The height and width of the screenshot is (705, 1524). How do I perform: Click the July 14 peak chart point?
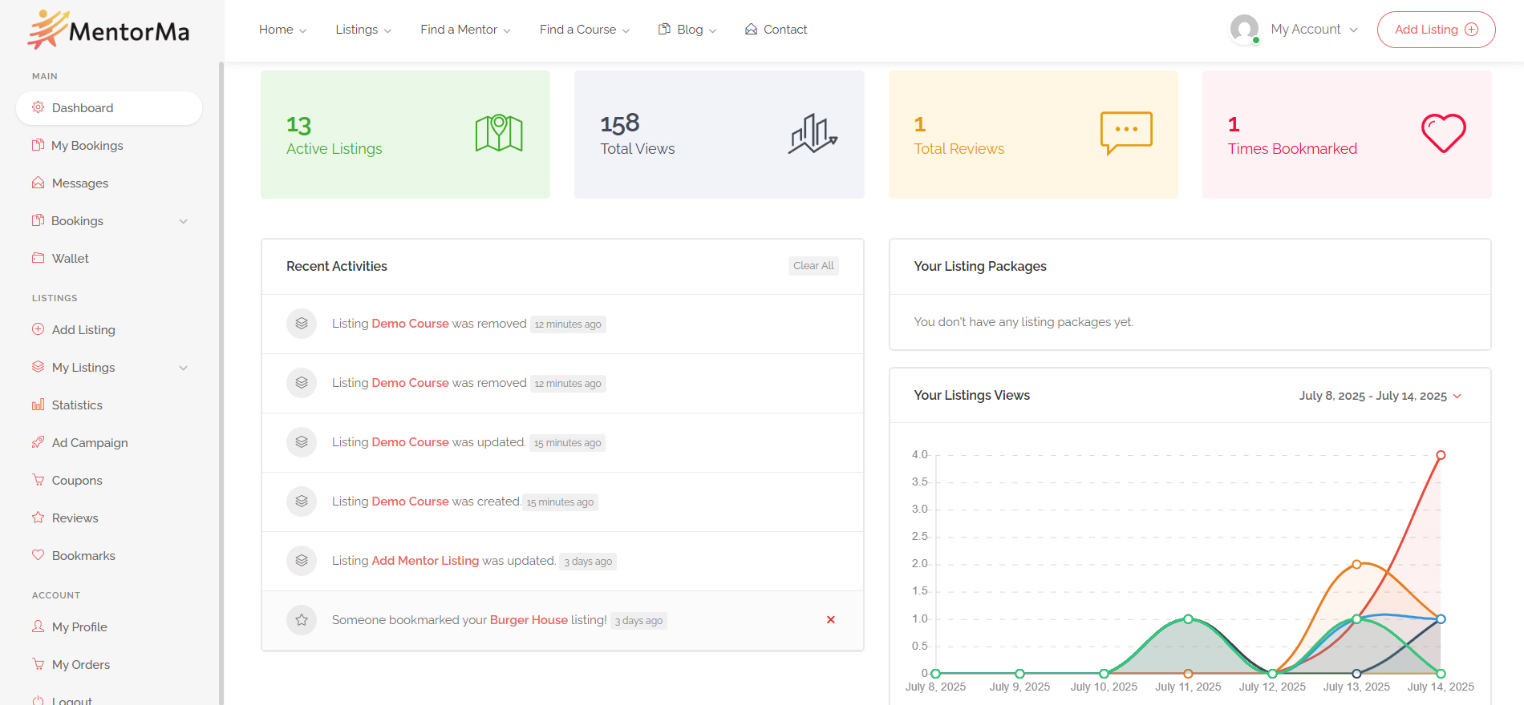pyautogui.click(x=1441, y=455)
